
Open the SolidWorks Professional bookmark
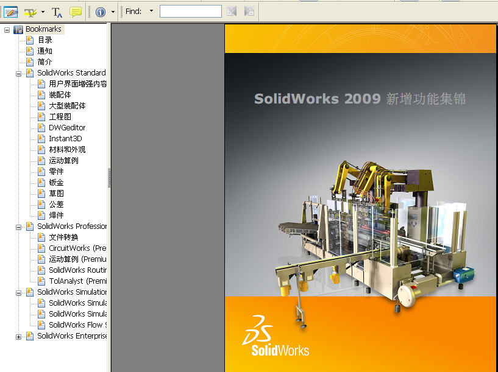click(72, 226)
